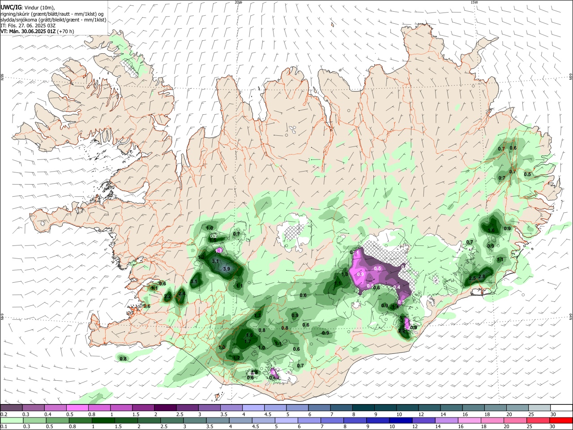Click the UWC/IG title in the header

point(11,7)
